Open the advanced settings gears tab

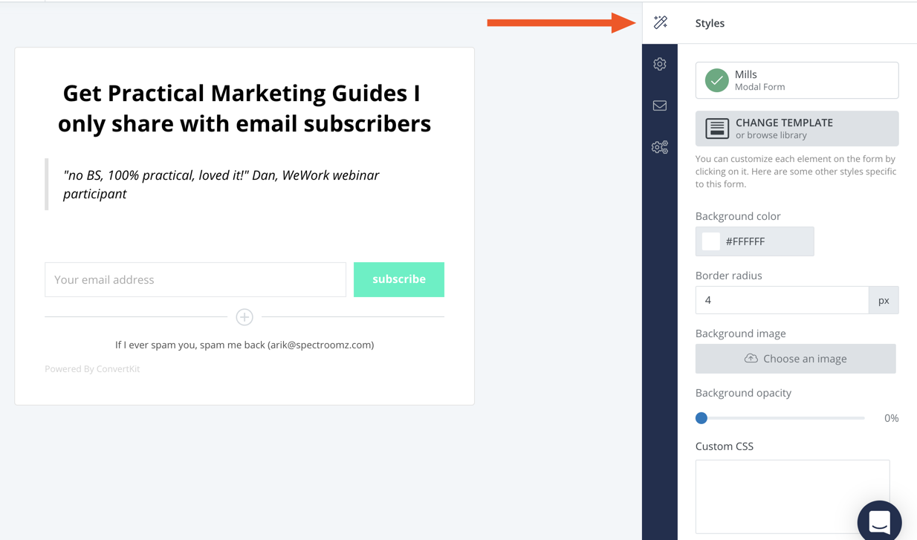click(660, 148)
